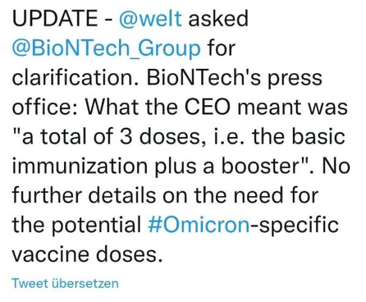Open the @welt profile mention

[150, 19]
